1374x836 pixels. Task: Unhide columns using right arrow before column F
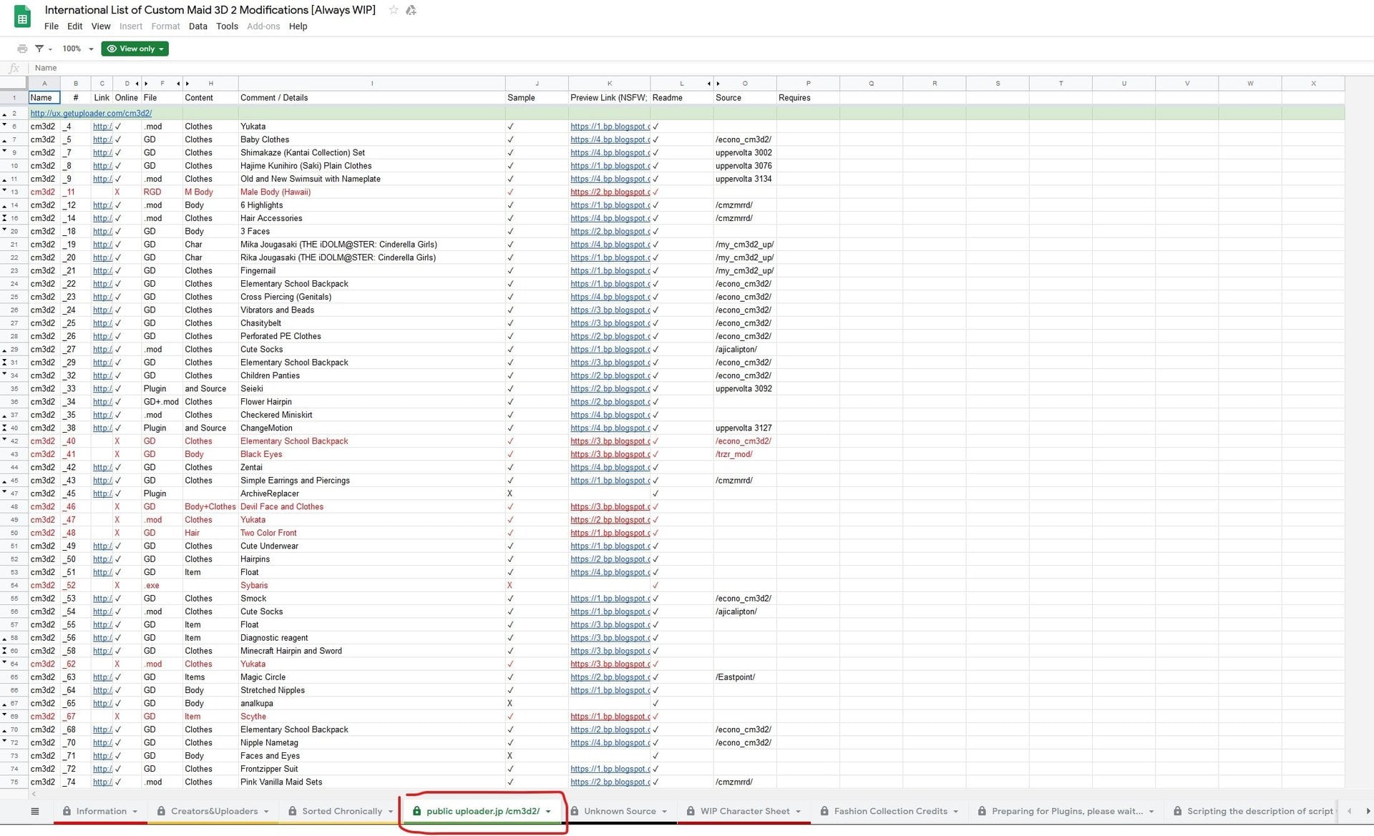[x=146, y=84]
